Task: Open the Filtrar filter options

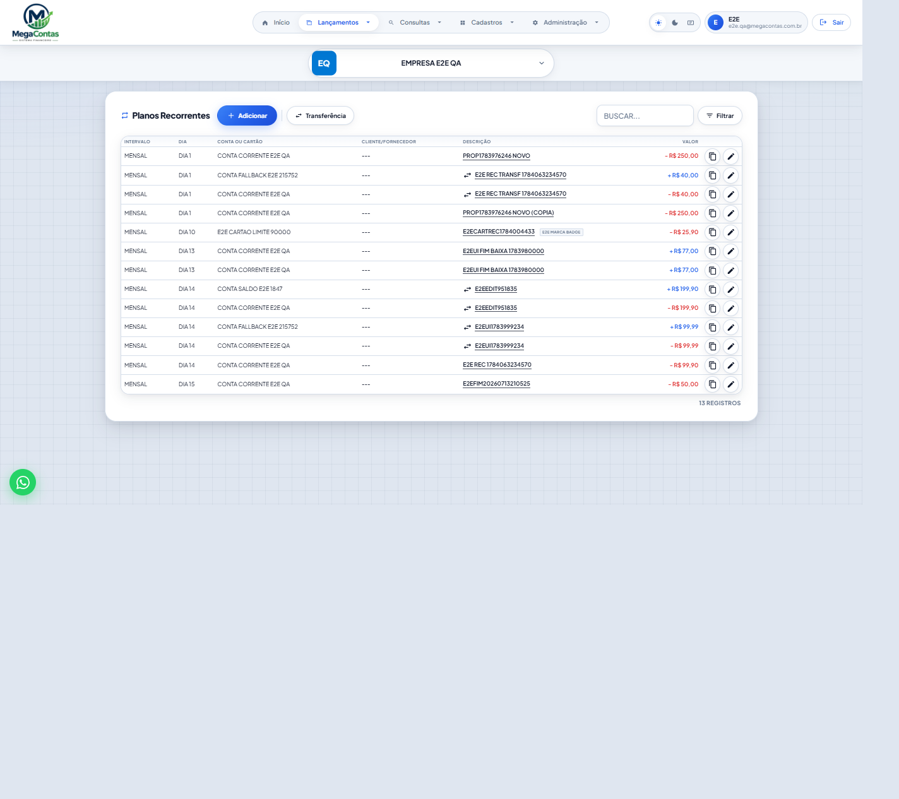Action: (x=720, y=115)
